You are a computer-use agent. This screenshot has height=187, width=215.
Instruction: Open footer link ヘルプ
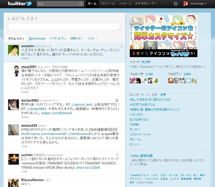pos(154,175)
